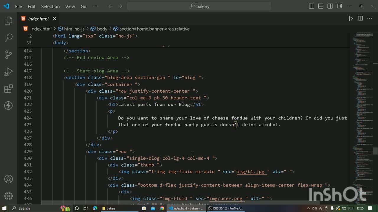
Task: Open the Selection menu
Action: click(50, 6)
